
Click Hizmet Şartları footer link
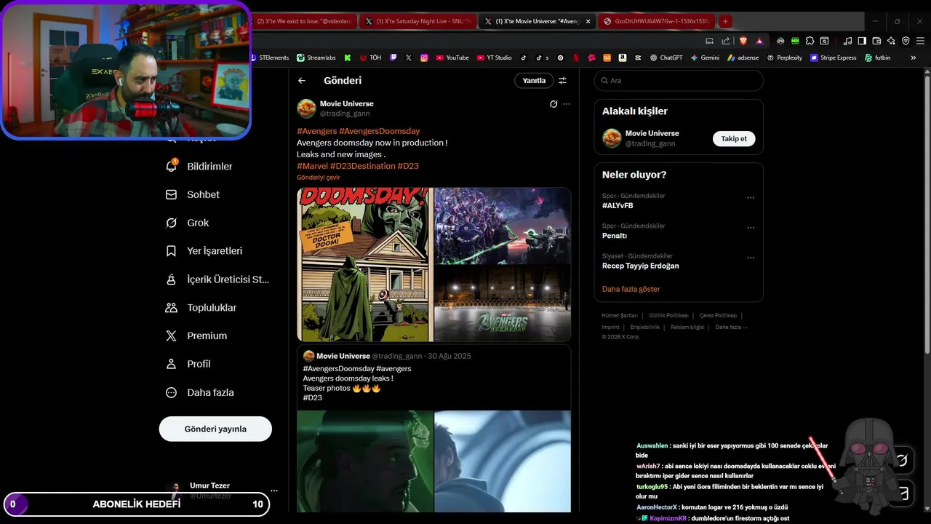(620, 315)
